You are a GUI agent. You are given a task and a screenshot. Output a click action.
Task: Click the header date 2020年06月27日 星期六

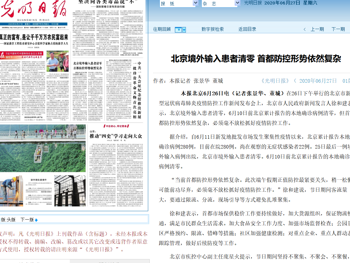click(291, 3)
